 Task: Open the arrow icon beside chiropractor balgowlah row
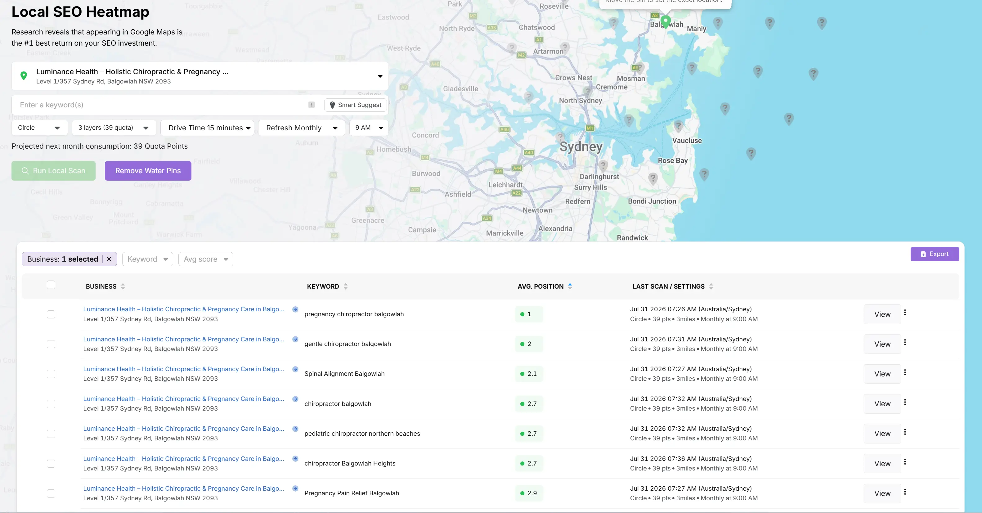pyautogui.click(x=295, y=399)
